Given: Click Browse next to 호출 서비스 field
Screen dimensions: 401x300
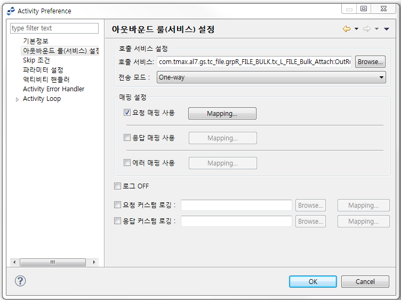Looking at the screenshot, I should pyautogui.click(x=370, y=62).
